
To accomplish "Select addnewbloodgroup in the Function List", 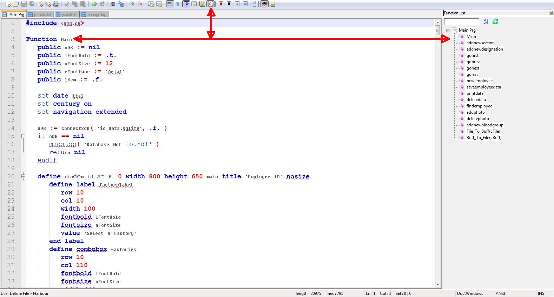I will click(x=484, y=125).
